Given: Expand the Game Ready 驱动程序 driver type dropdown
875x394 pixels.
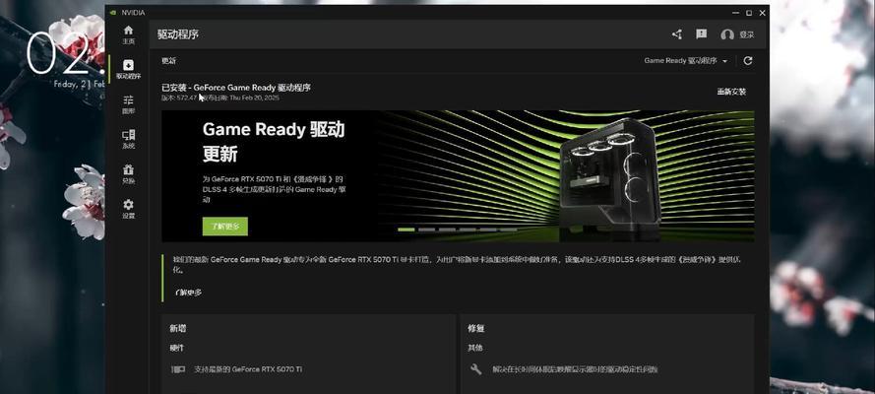Looking at the screenshot, I should coord(686,61).
